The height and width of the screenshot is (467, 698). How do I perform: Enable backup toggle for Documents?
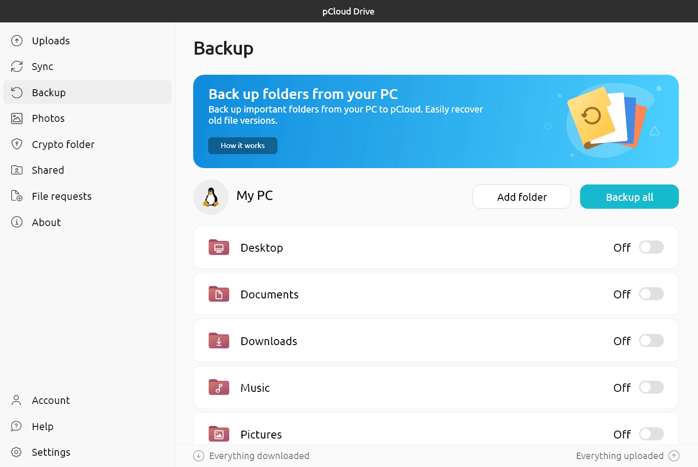[651, 294]
